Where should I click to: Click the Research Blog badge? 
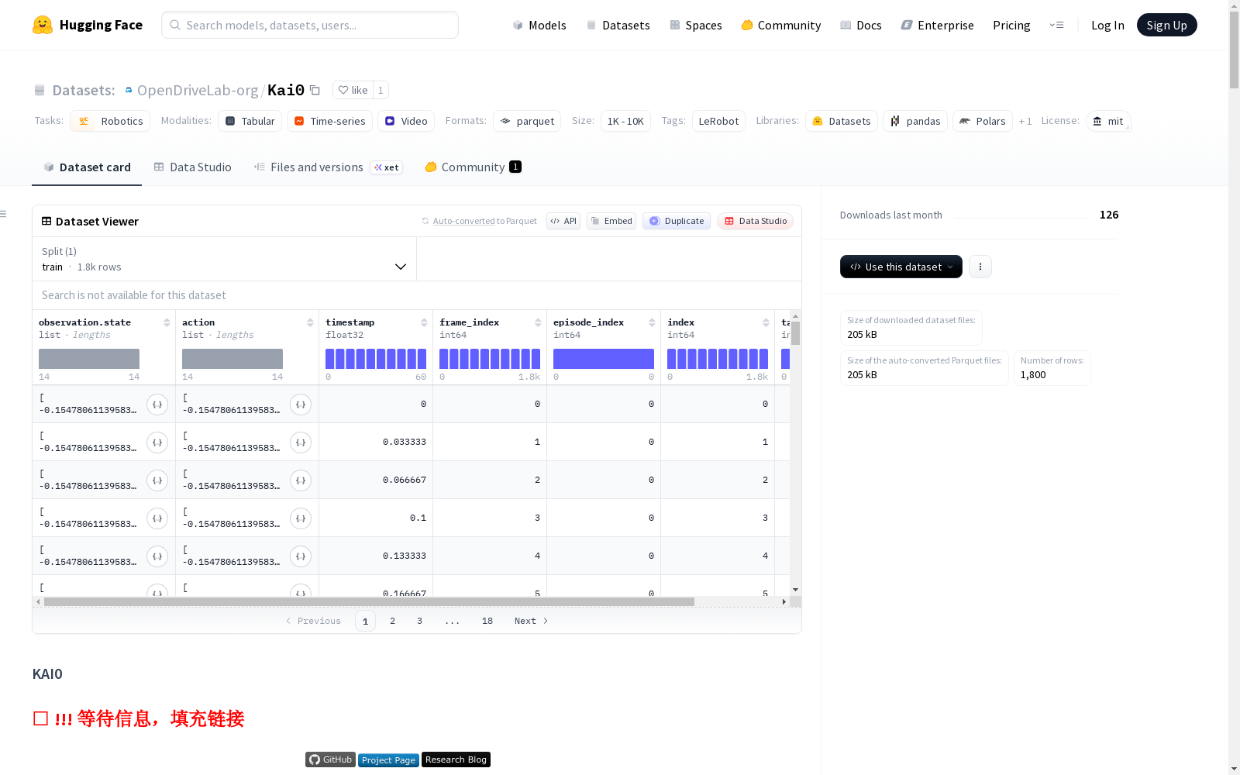coord(456,759)
